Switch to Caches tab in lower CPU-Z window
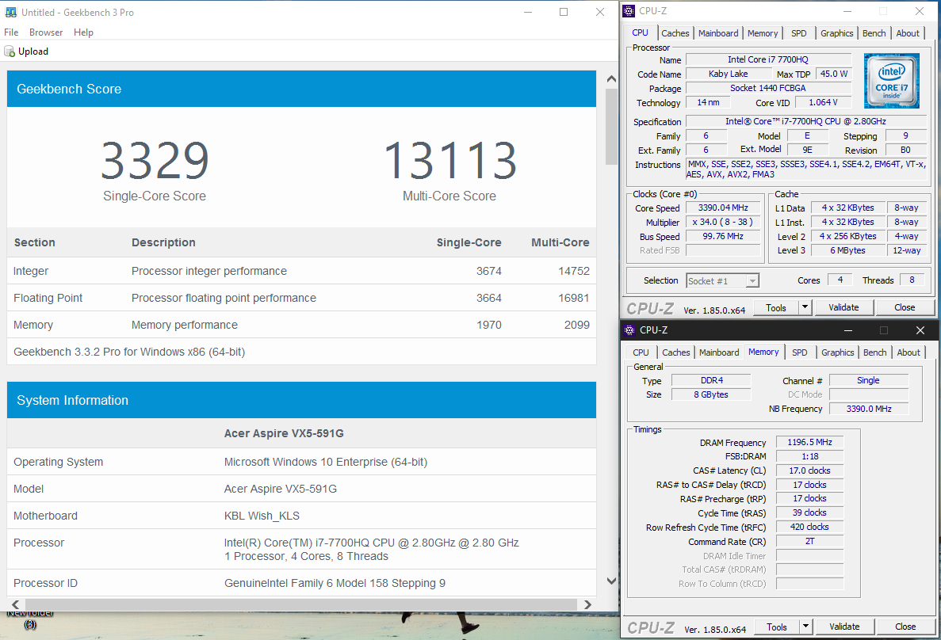 [x=675, y=352]
